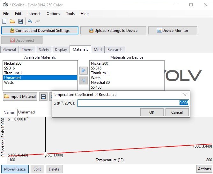Switch to the General tab
213x174 pixels.
coord(10,50)
